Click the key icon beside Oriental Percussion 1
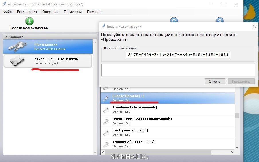The width and height of the screenshot is (259, 162). tap(106, 121)
